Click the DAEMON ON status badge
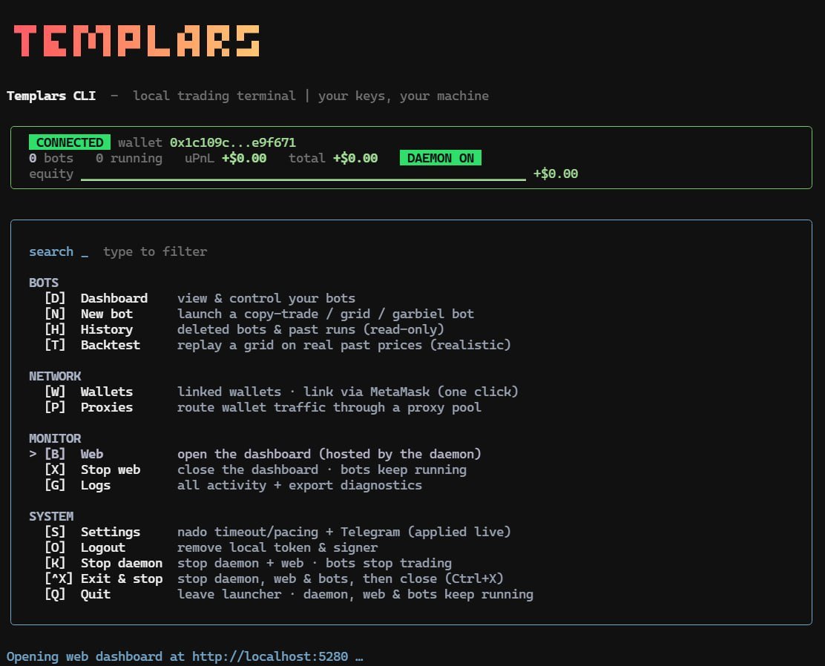The height and width of the screenshot is (666, 825). tap(441, 158)
